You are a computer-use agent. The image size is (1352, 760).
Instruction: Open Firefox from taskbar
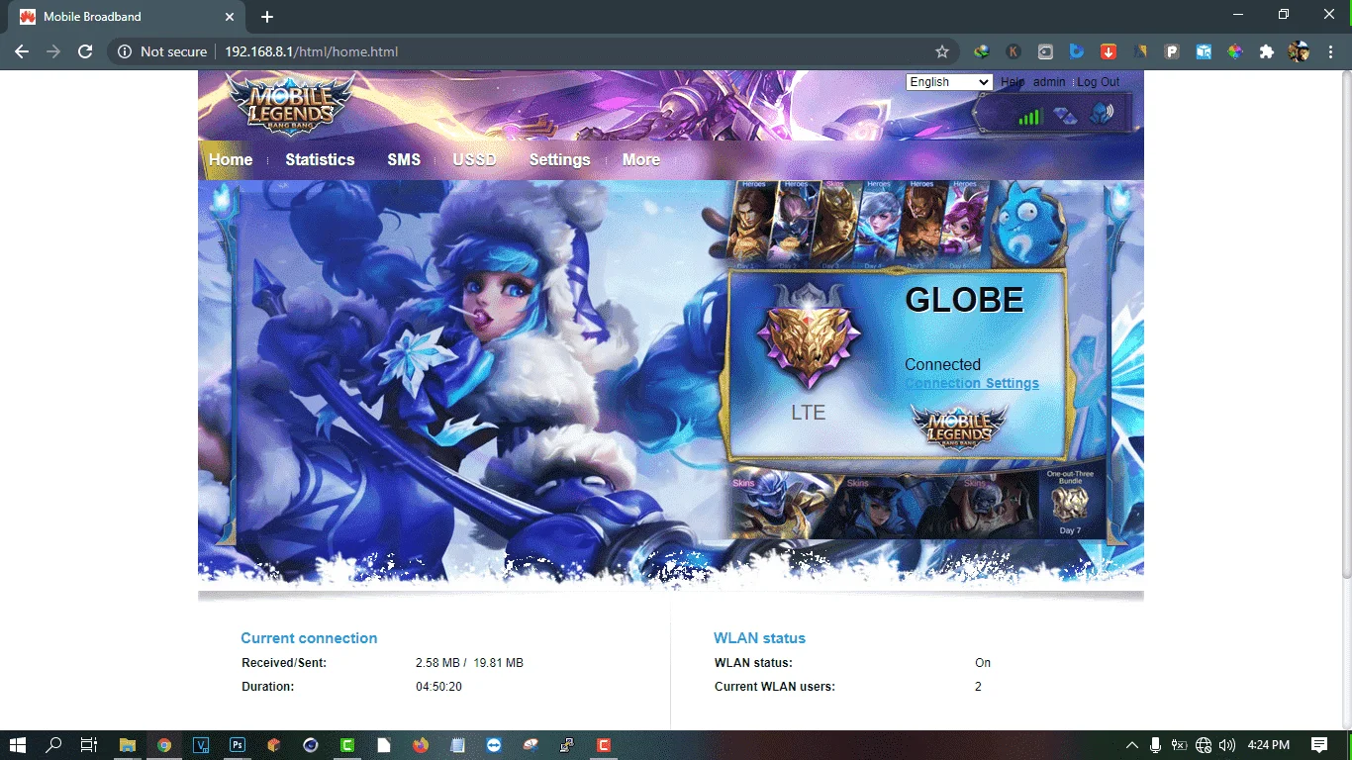(x=421, y=745)
